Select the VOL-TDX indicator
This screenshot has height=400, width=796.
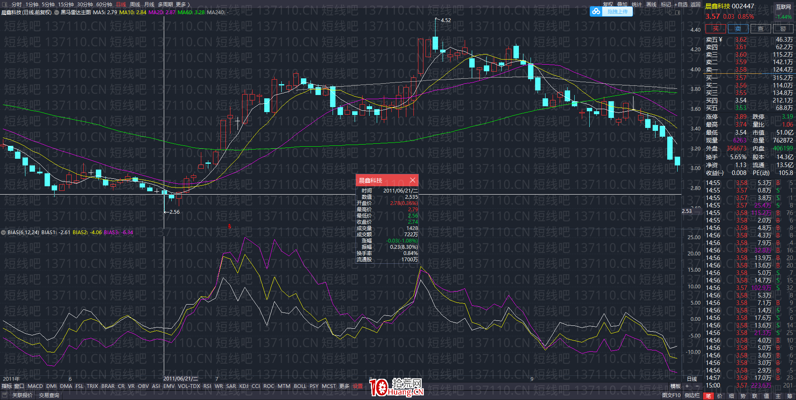tap(189, 386)
